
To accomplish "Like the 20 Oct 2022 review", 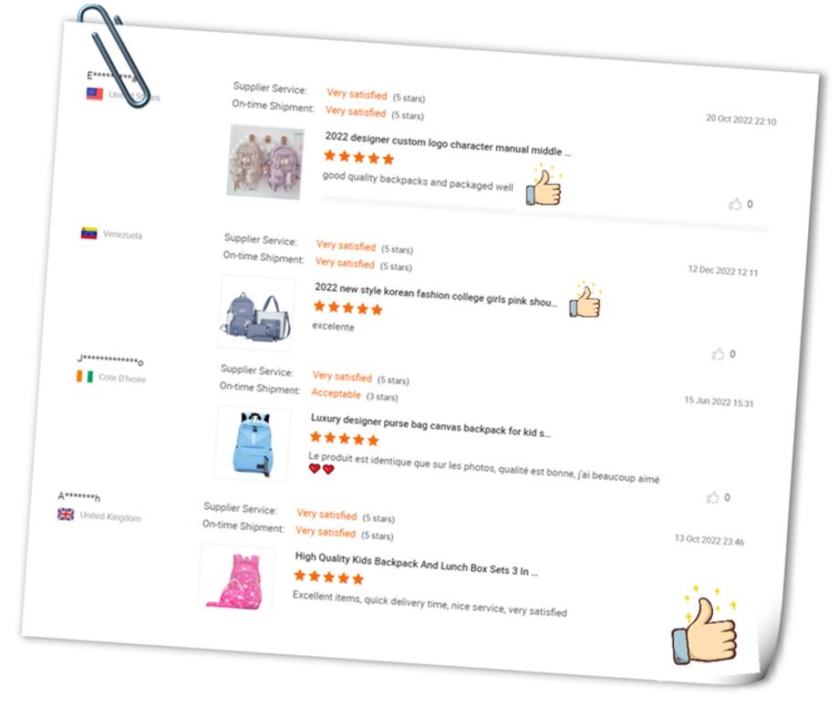I will [x=735, y=203].
